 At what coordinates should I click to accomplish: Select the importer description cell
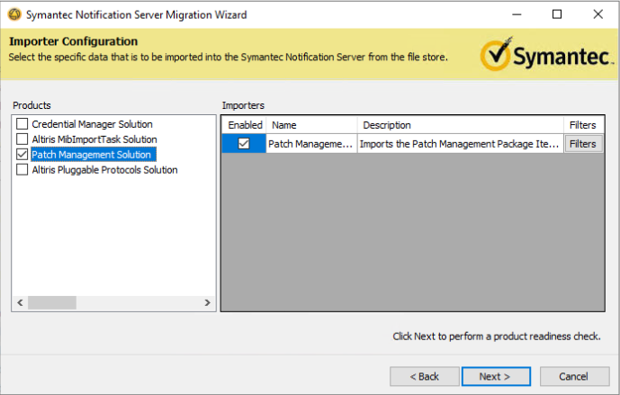[x=460, y=144]
